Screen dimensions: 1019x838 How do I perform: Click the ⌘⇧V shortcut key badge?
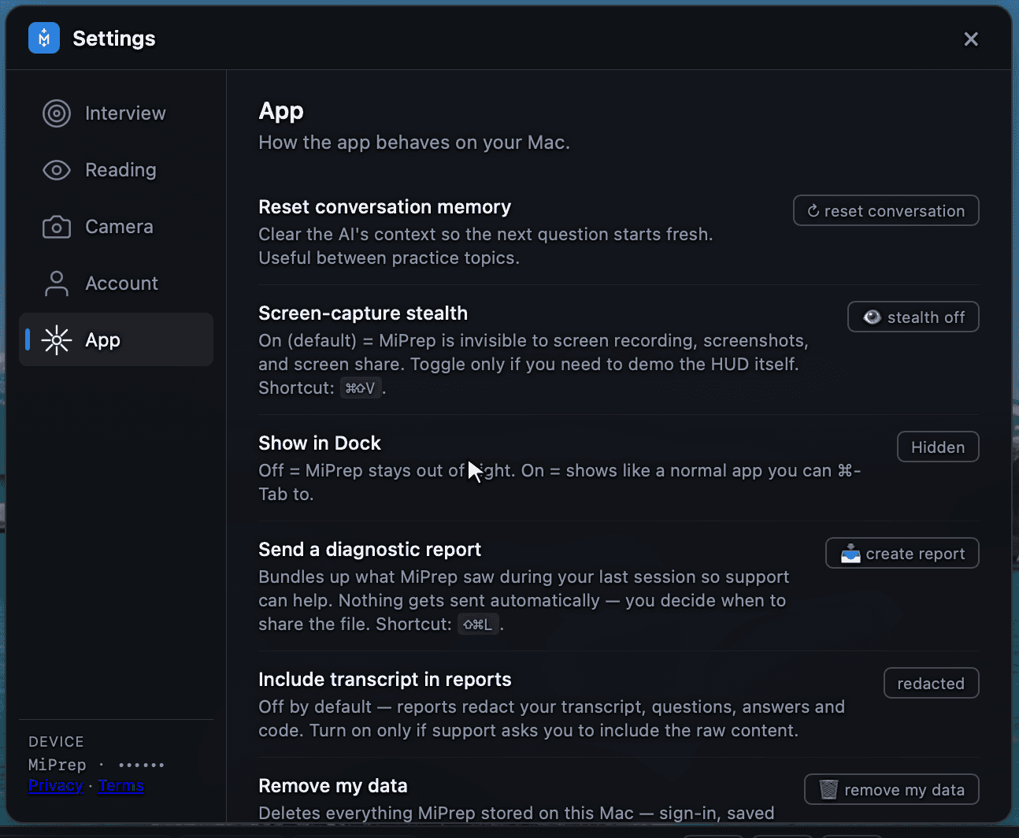point(361,387)
